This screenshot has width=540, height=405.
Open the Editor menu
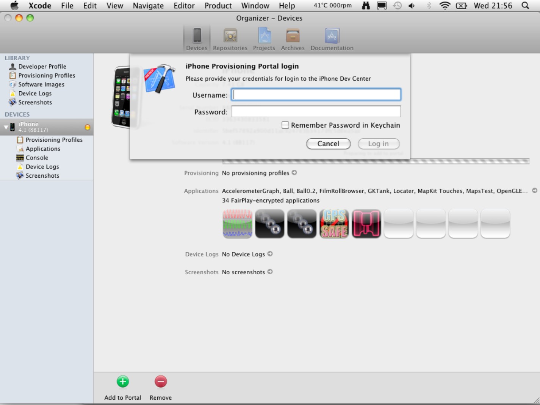click(x=184, y=6)
